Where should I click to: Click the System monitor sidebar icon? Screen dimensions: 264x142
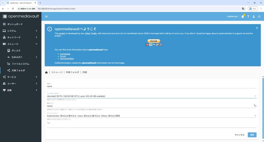coord(4,31)
